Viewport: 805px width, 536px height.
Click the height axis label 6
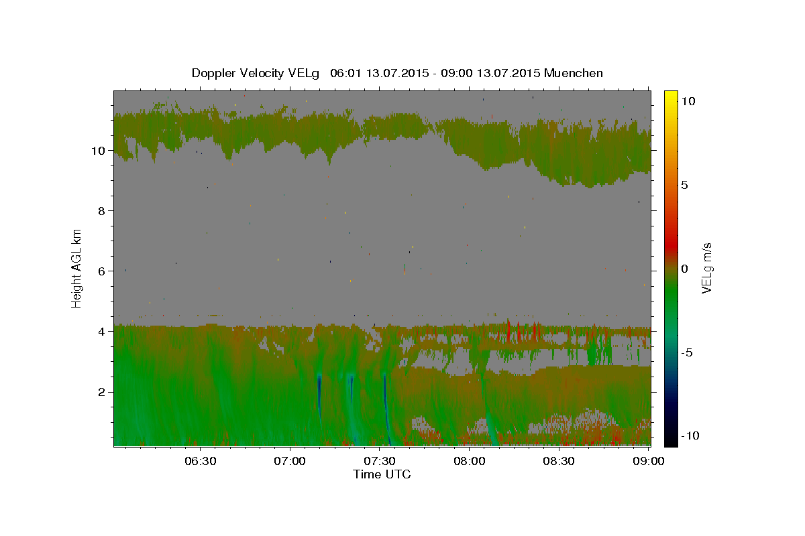pyautogui.click(x=101, y=271)
